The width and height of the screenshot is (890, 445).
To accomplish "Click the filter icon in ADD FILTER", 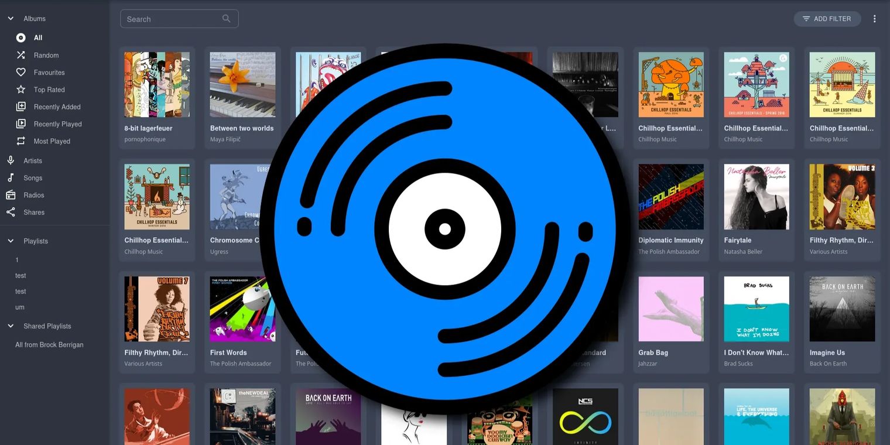I will [806, 19].
